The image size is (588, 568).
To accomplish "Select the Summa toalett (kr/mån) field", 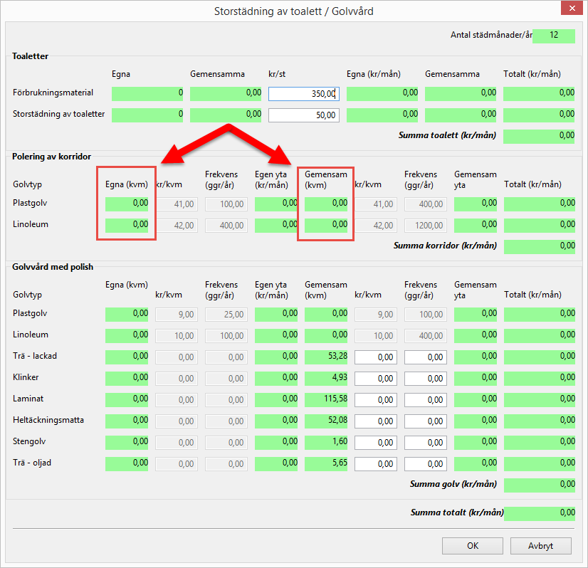I will tap(539, 137).
